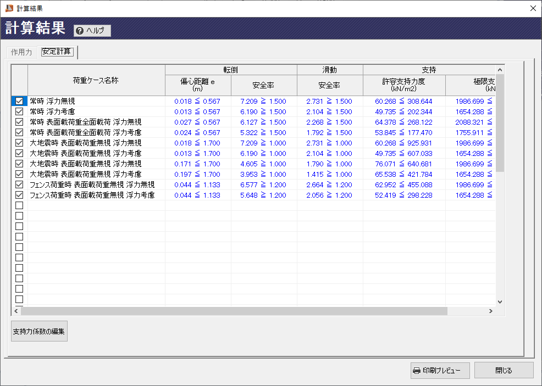Click the 許容支持力度 (kN/m2) column header
542x386 pixels.
click(x=404, y=85)
